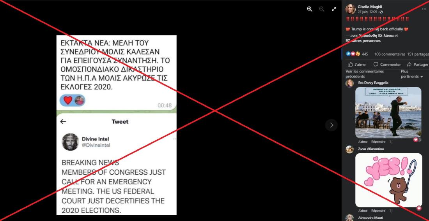Open the dancing man image in comment

[388, 113]
